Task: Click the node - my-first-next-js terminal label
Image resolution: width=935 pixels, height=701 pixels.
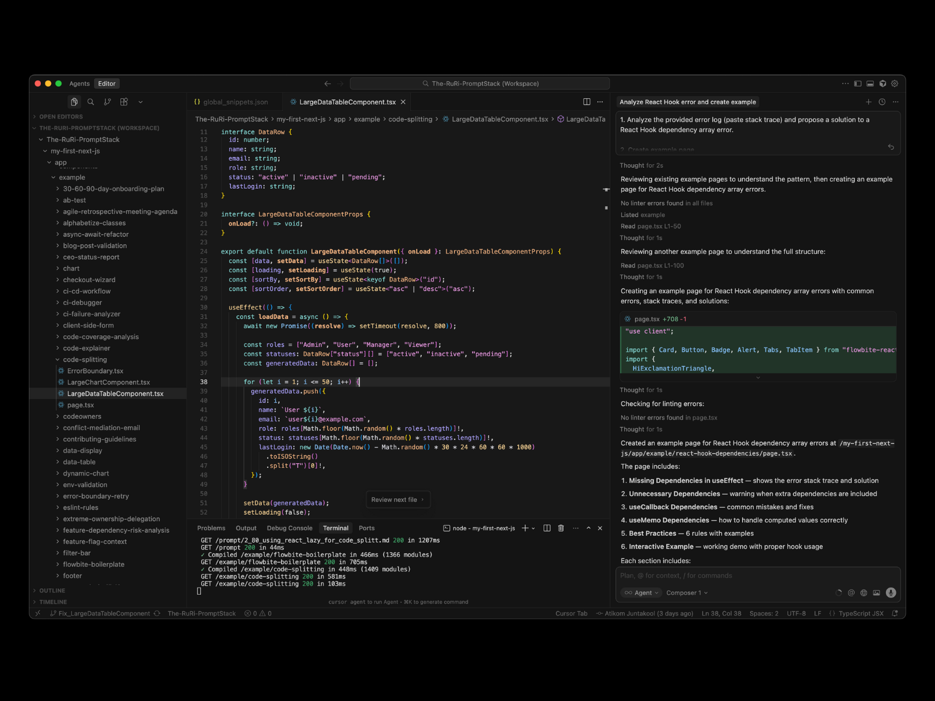Action: click(479, 528)
